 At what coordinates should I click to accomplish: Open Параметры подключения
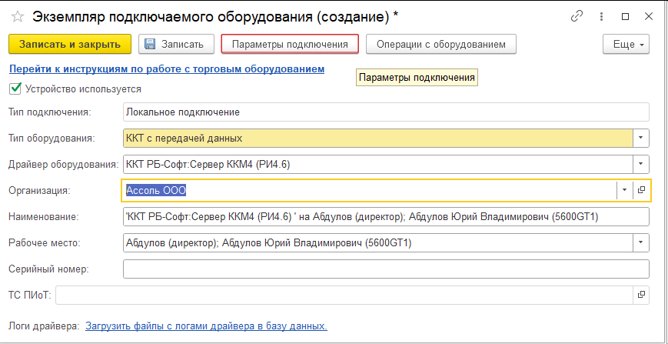[290, 44]
